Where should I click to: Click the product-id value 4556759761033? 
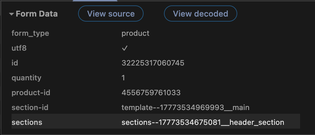click(151, 93)
